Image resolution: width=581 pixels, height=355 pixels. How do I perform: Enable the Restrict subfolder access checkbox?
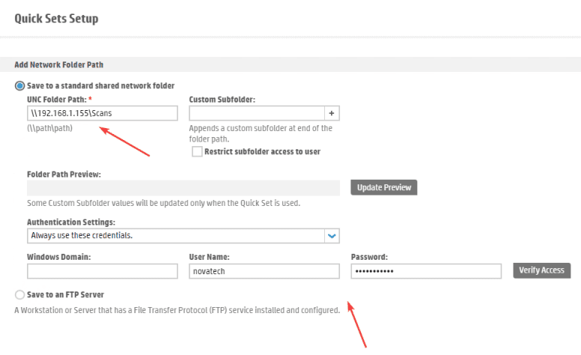[x=197, y=151]
